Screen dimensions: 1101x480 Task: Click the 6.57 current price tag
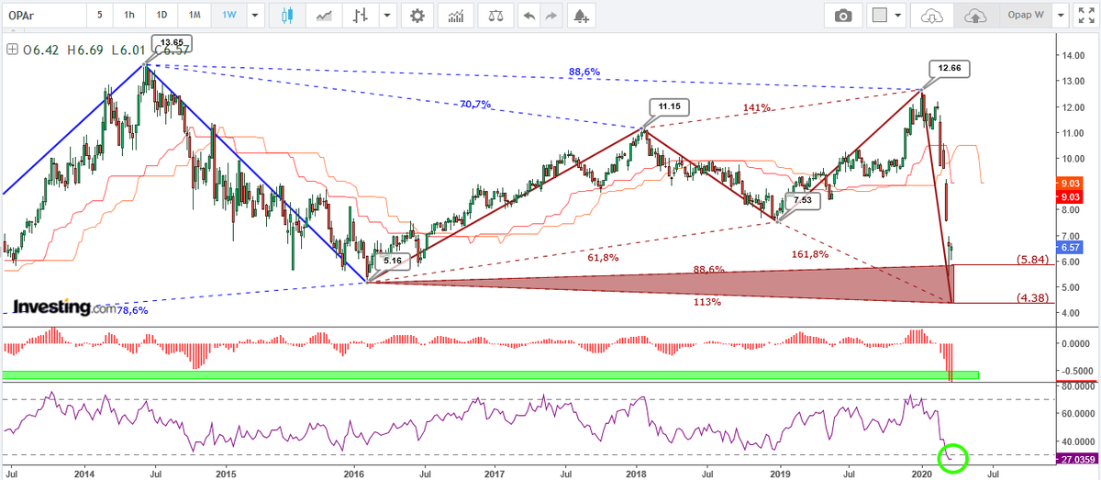coord(1070,247)
